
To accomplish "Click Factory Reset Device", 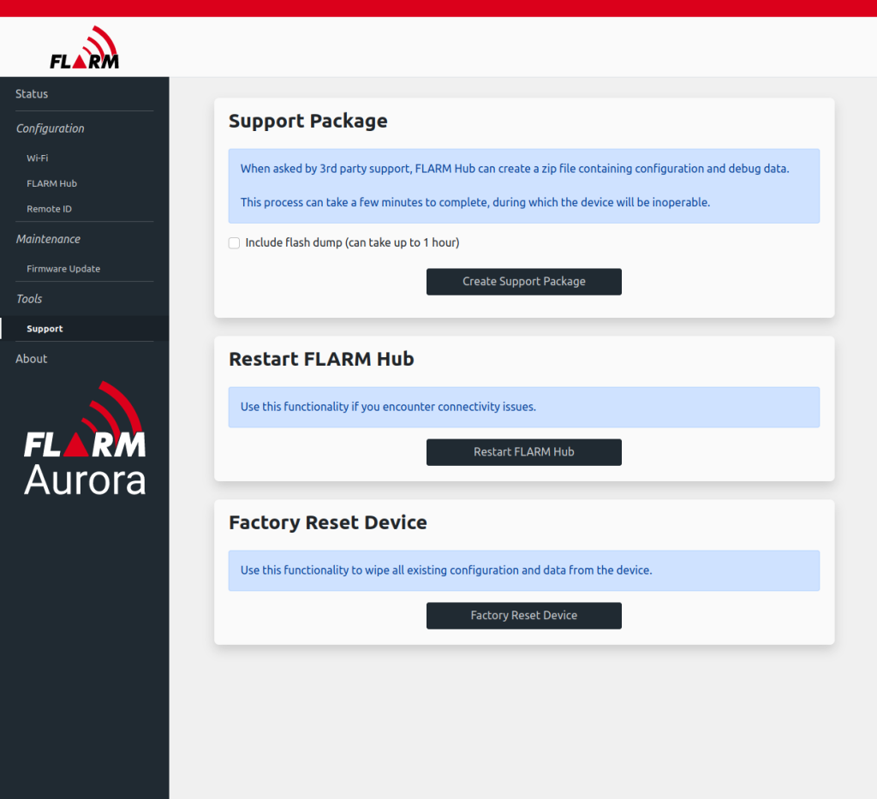I will pos(523,616).
